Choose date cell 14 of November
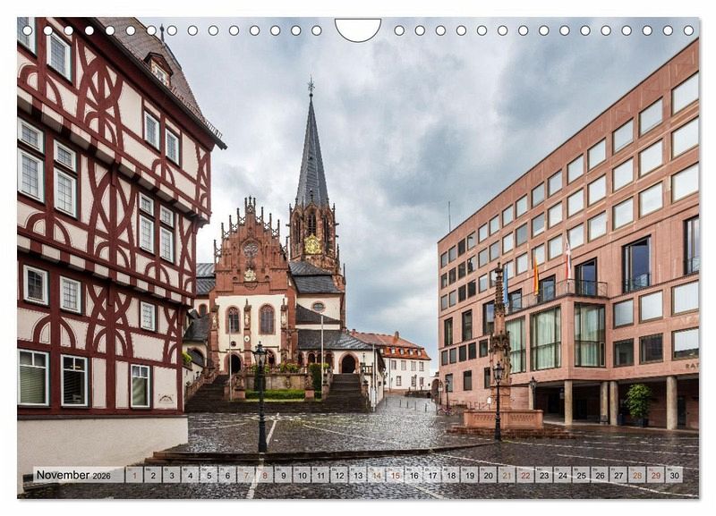The width and height of the screenshot is (716, 516). click(x=377, y=475)
